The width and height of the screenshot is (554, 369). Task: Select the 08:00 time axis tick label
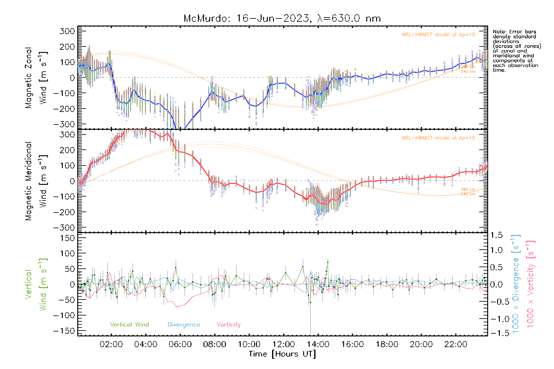(215, 344)
